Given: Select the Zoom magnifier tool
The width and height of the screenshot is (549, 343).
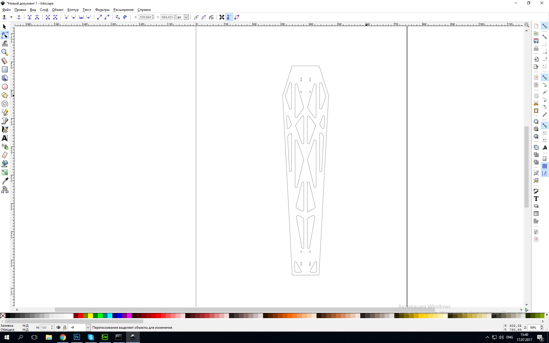Looking at the screenshot, I should click(x=5, y=52).
